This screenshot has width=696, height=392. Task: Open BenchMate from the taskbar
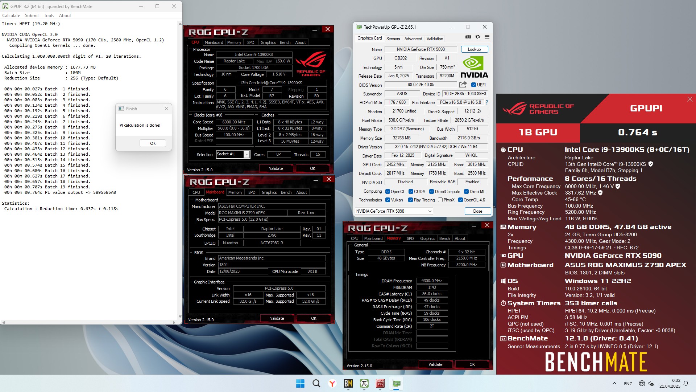(x=348, y=383)
